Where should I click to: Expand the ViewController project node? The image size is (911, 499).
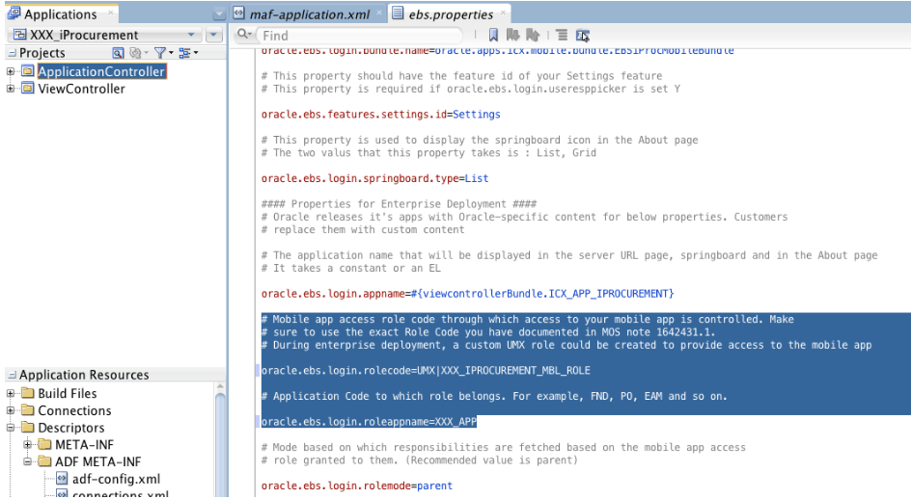point(10,89)
